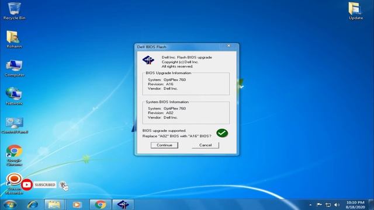This screenshot has width=374, height=210.
Task: Open the Update folder on the desktop
Action: click(355, 10)
